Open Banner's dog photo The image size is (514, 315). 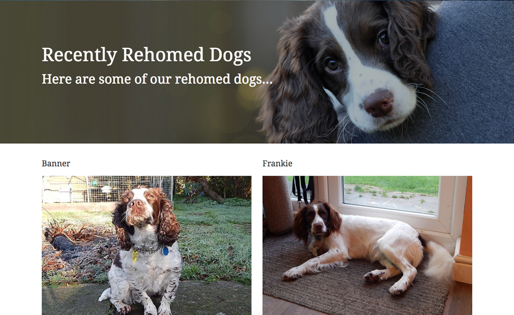(x=147, y=245)
